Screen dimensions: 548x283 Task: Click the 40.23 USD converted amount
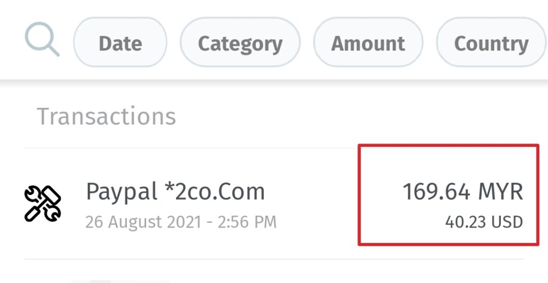(484, 222)
